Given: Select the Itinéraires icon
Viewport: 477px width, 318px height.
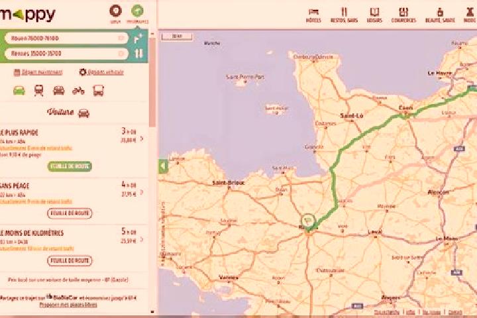Looking at the screenshot, I should [138, 11].
